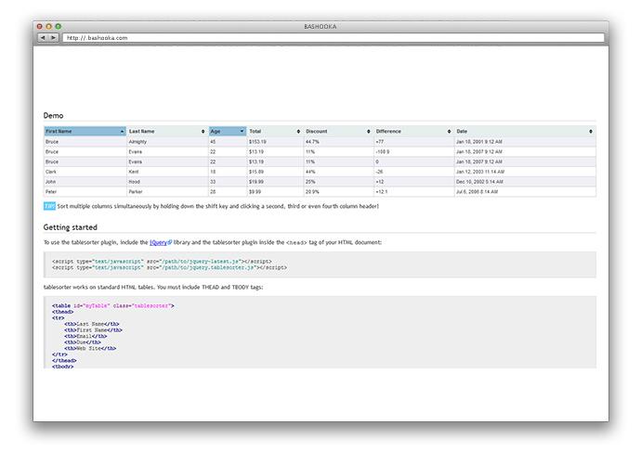Open the jQuery library link
Viewport: 641px width, 451px height.
click(158, 242)
